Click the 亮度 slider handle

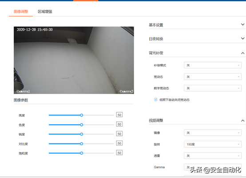pos(81,115)
